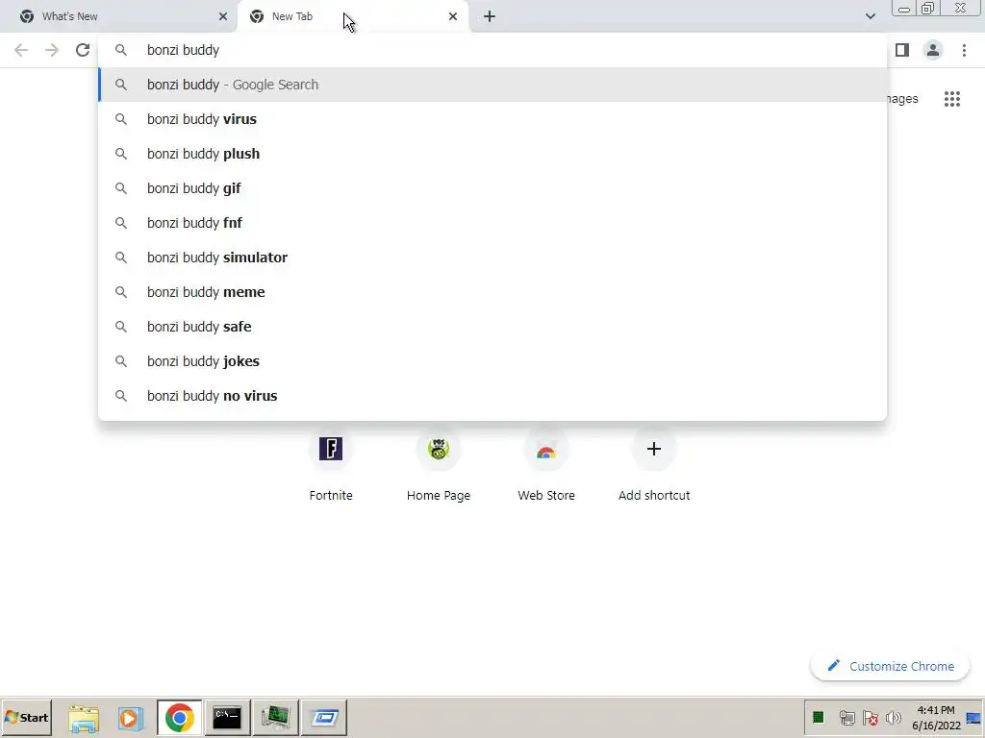
Task: Choose the bonzi buddy plush suggestion
Action: click(492, 154)
